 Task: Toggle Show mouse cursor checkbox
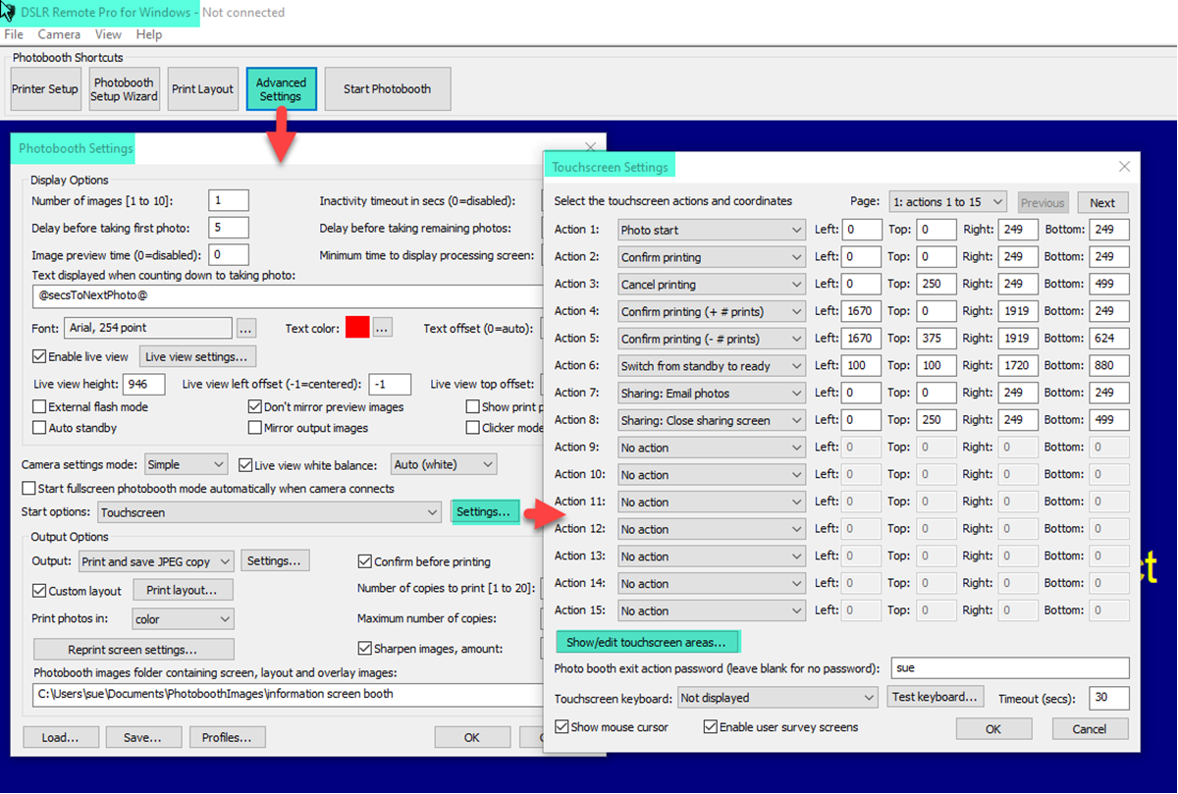click(x=562, y=727)
